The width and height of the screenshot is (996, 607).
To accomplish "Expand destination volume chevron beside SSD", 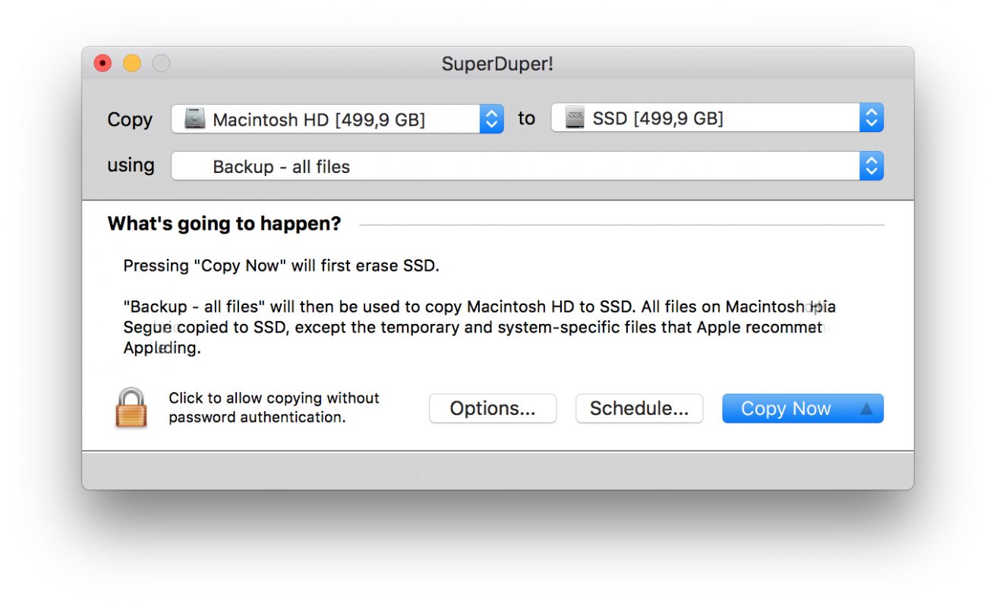I will pyautogui.click(x=871, y=118).
